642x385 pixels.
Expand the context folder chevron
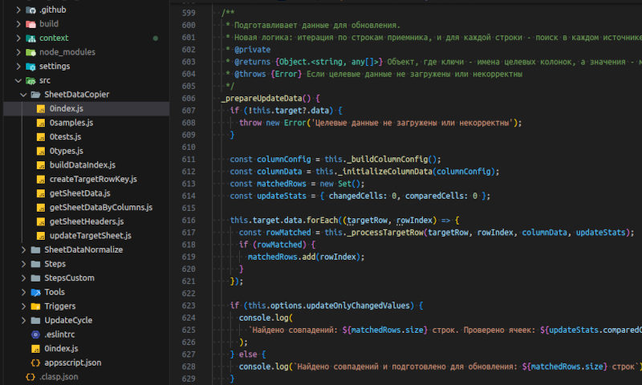coord(18,38)
